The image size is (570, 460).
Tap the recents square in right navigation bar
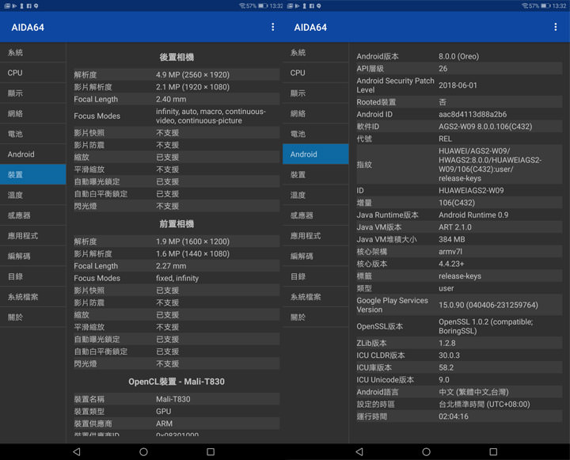pos(493,451)
